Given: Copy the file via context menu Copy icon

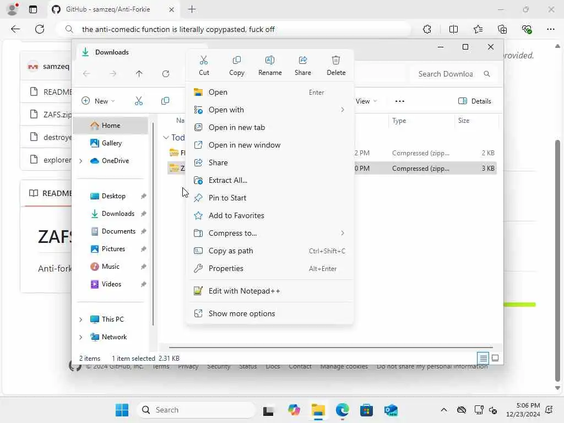Looking at the screenshot, I should (x=237, y=66).
